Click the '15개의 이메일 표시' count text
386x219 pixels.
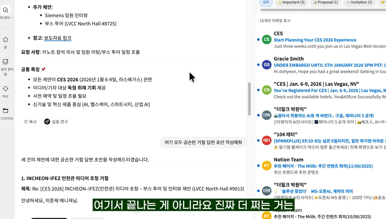tap(275, 21)
